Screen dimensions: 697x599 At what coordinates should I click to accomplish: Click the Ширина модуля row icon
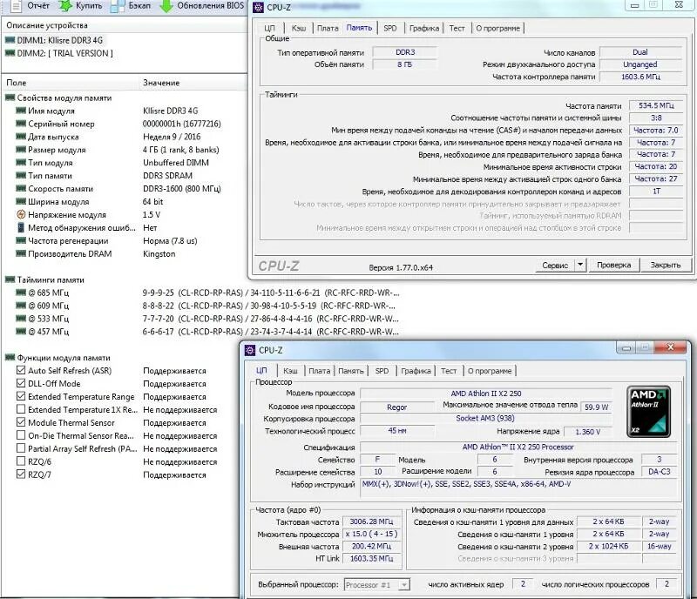click(x=20, y=201)
